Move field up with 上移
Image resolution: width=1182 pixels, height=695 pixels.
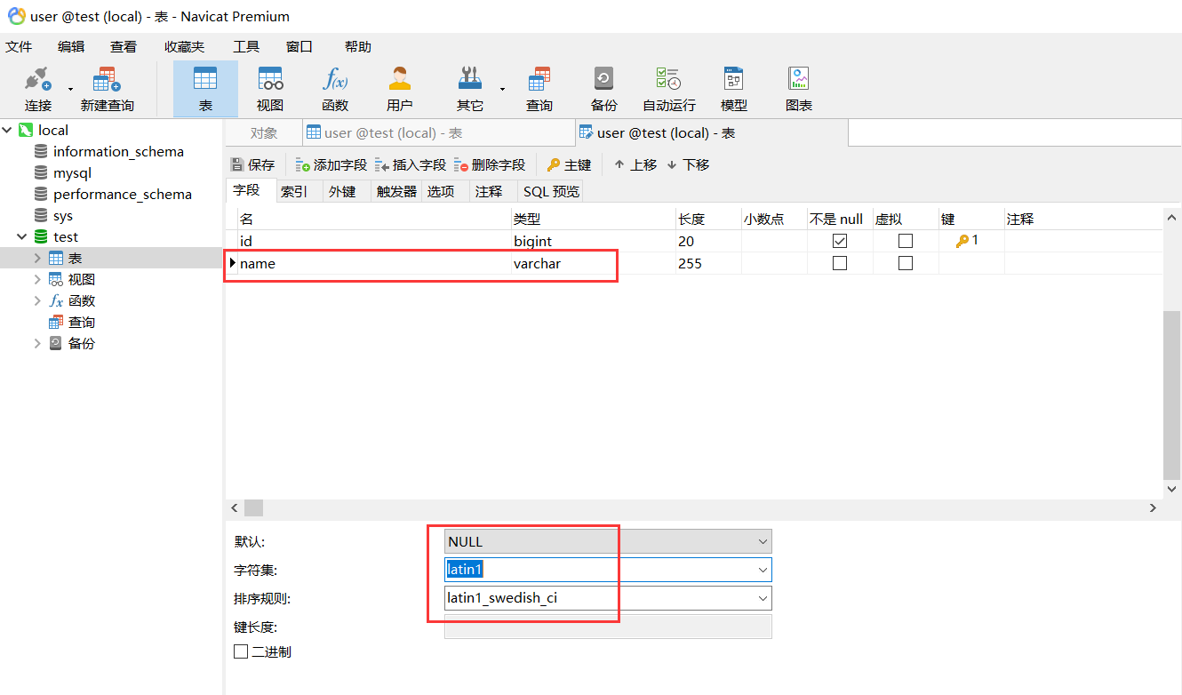tap(635, 164)
